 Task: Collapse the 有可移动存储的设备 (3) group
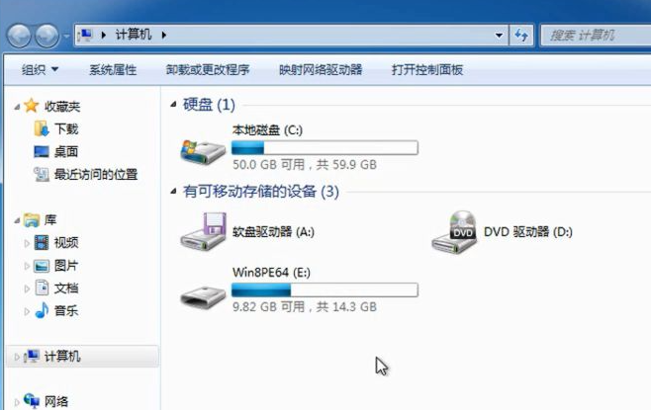click(173, 192)
